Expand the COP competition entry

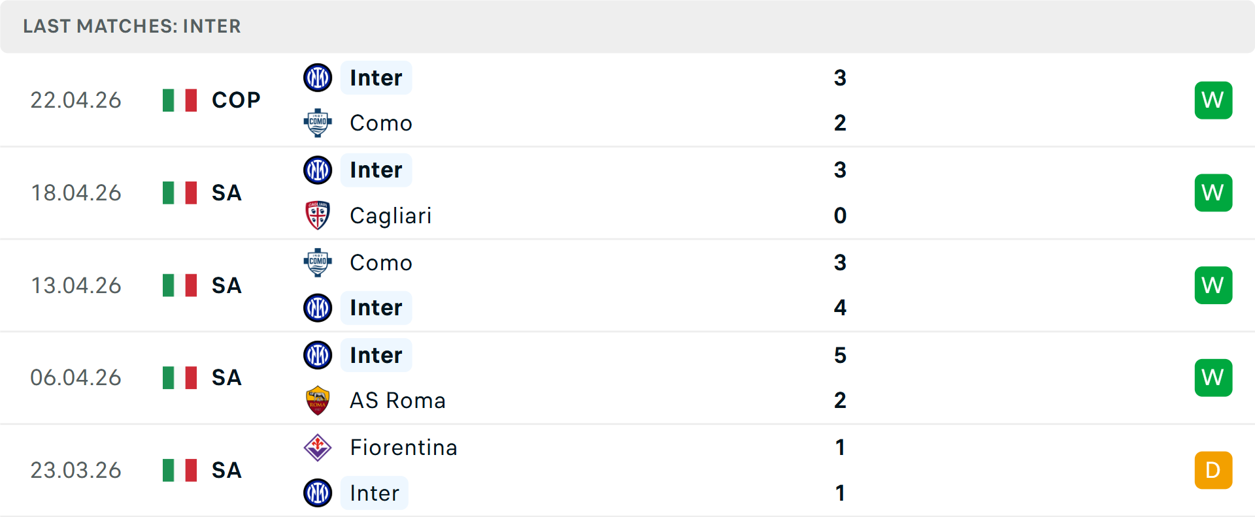click(235, 100)
